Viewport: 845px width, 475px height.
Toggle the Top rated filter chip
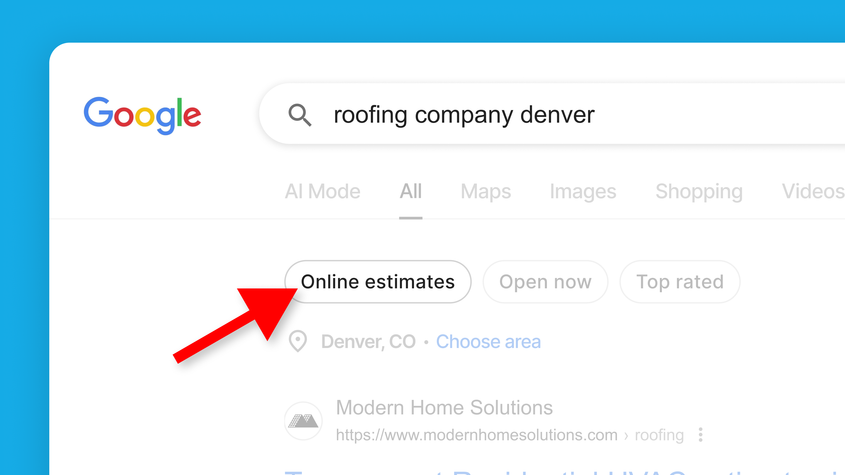680,281
